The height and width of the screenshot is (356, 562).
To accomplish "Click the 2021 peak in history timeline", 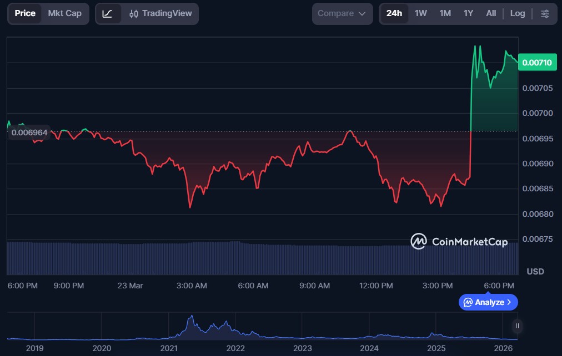I will point(191,319).
